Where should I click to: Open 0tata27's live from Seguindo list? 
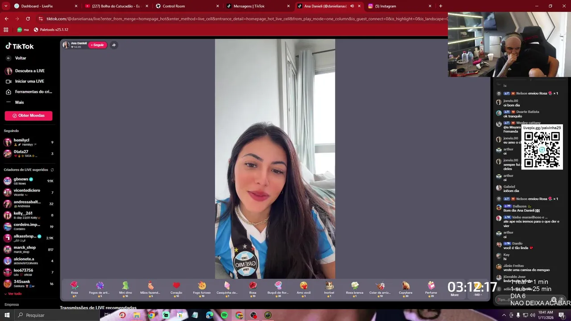[x=29, y=154]
